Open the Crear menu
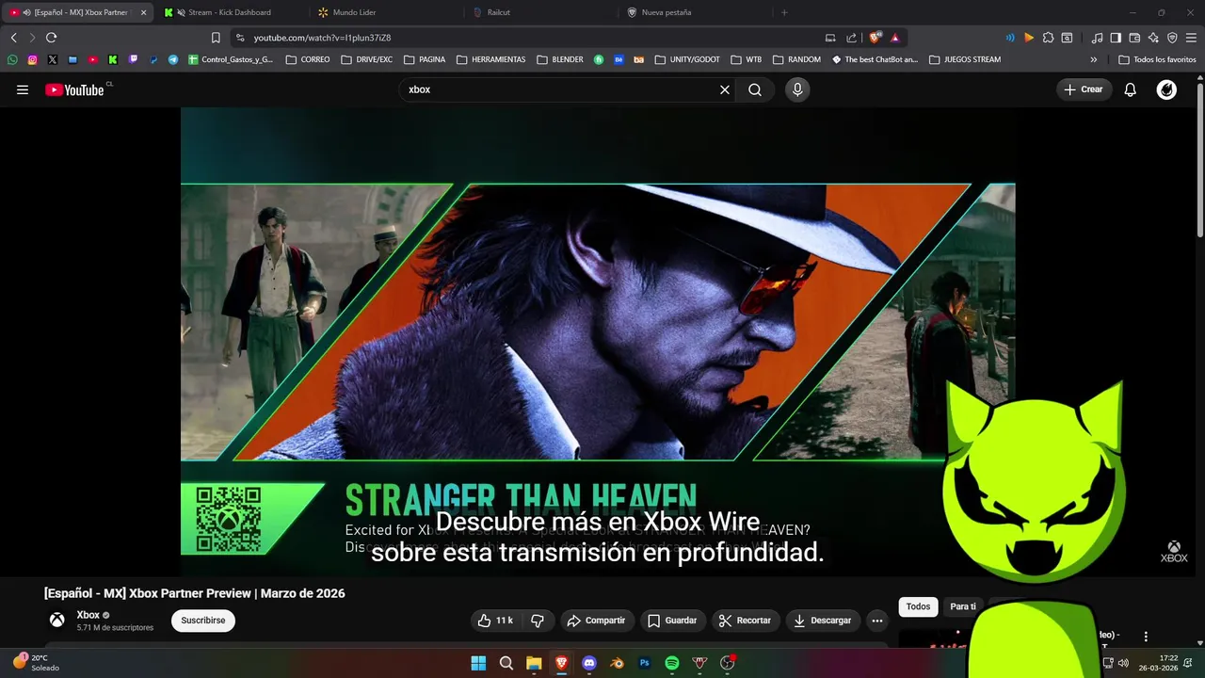This screenshot has width=1205, height=678. (1084, 89)
